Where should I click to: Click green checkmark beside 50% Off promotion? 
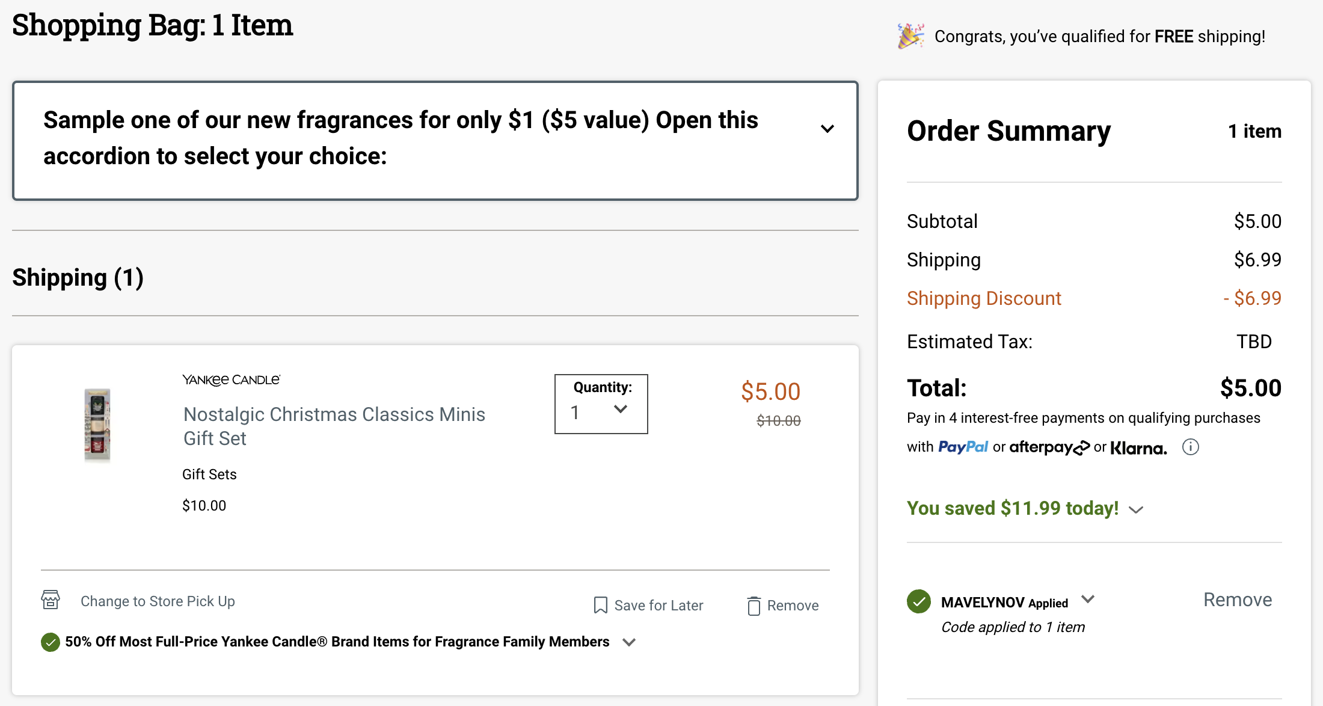click(51, 642)
